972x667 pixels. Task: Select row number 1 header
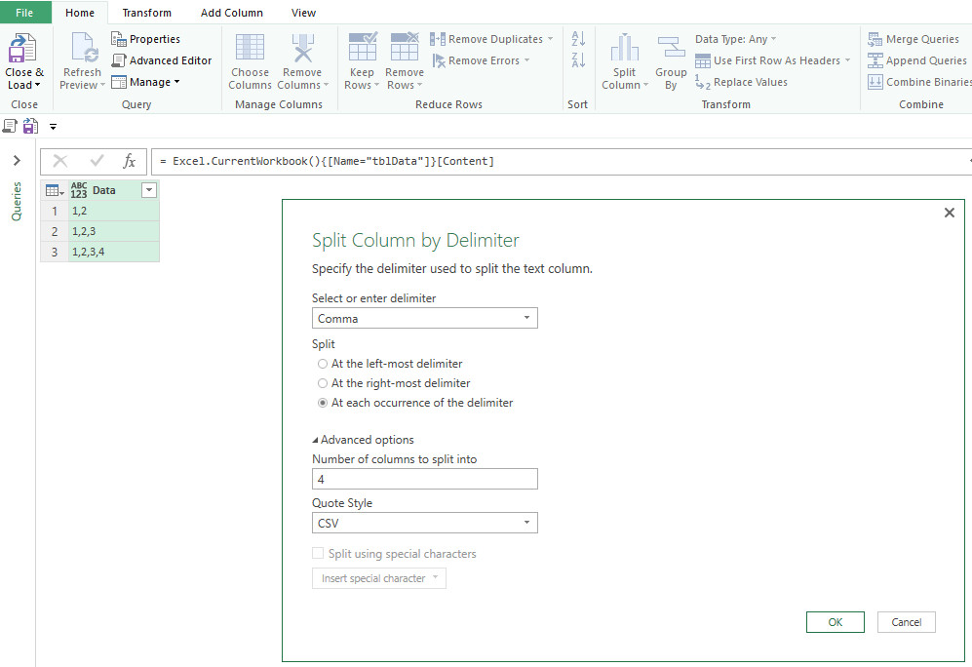point(55,211)
